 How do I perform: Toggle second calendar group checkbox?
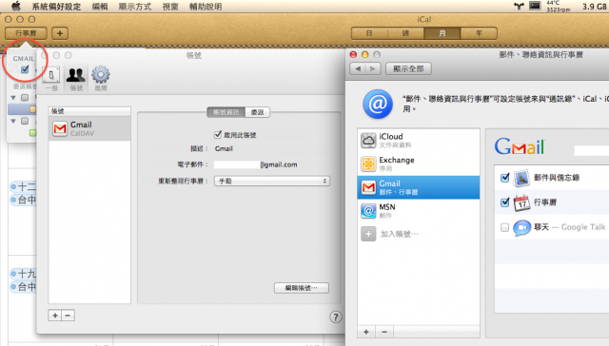(25, 121)
